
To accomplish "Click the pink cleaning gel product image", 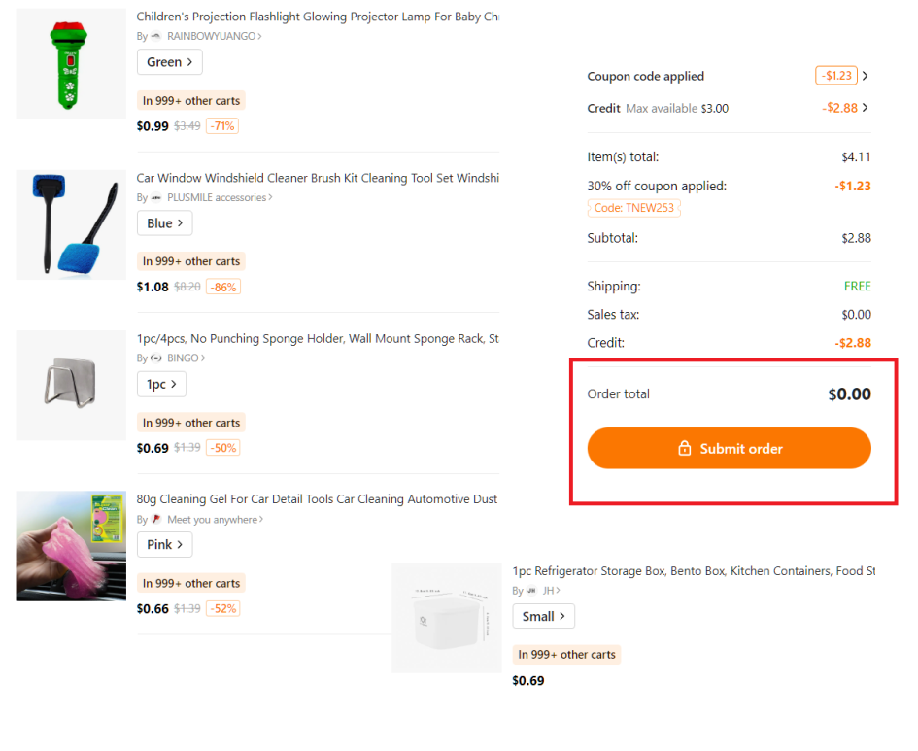I will 71,546.
